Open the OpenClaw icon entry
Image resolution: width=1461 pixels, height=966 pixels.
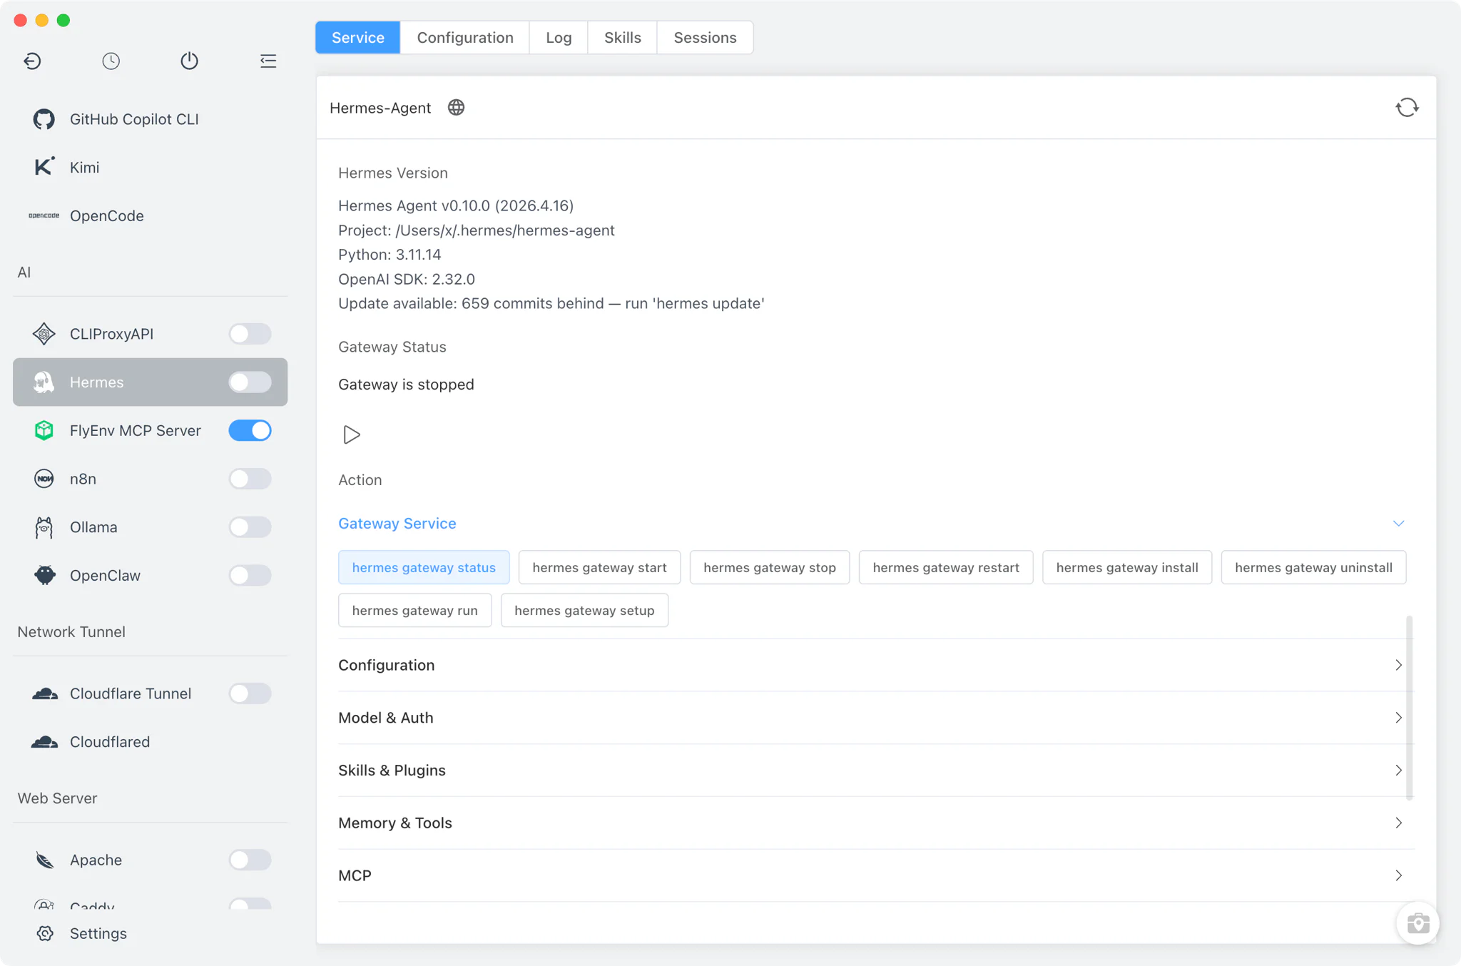pos(44,575)
